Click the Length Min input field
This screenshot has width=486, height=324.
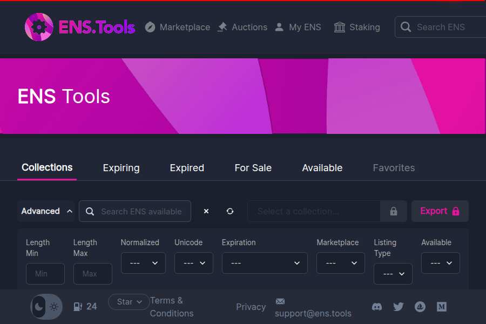click(45, 274)
